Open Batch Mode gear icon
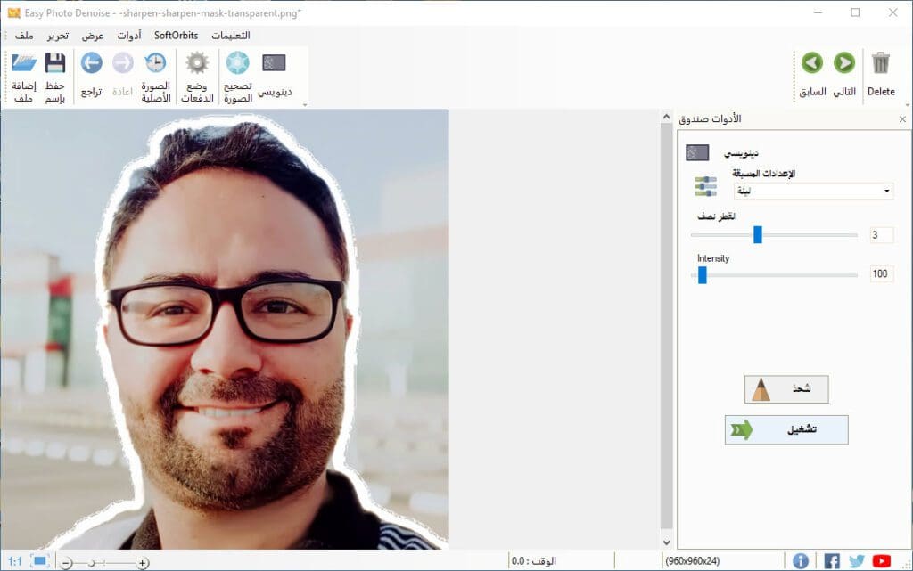 pos(197,63)
